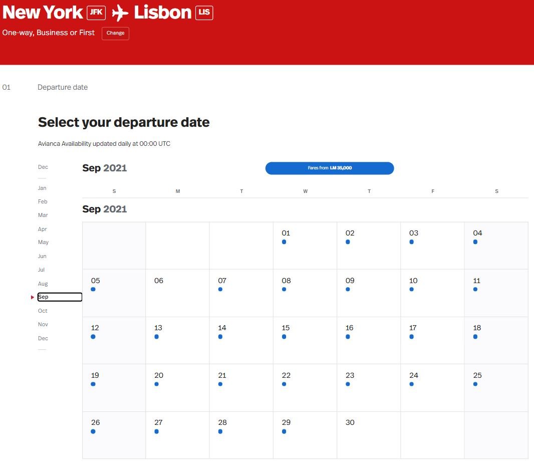Click day 24 in the calendar
This screenshot has height=463, width=534.
pos(432,388)
